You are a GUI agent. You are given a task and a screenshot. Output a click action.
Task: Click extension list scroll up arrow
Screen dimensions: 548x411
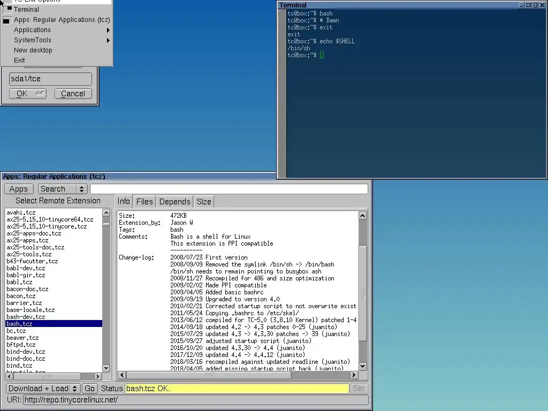tap(106, 212)
